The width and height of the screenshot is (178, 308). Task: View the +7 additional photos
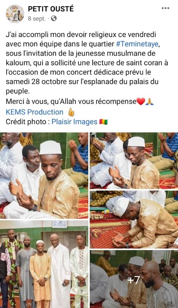[134, 279]
